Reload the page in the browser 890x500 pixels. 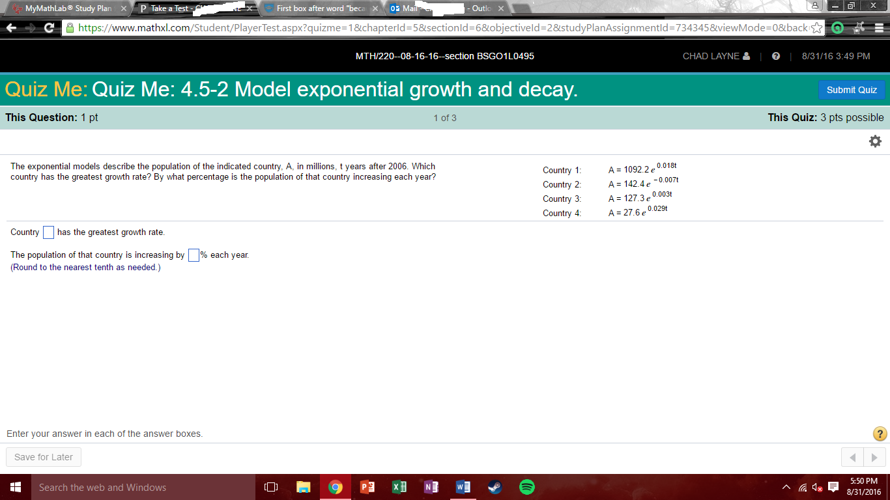pyautogui.click(x=49, y=28)
